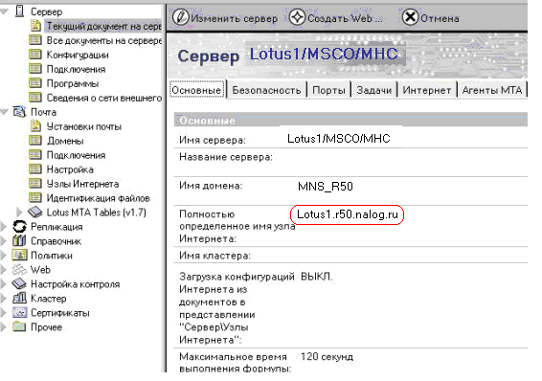
Task: Click the Политики icon
Action: point(19,256)
